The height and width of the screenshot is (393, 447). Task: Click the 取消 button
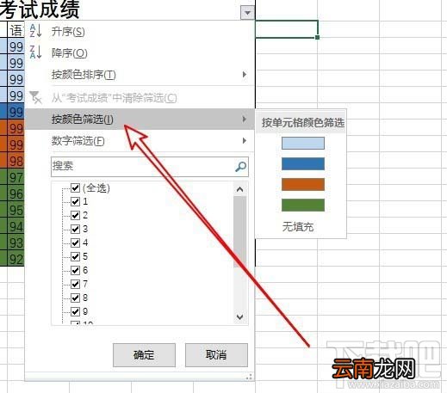216,355
